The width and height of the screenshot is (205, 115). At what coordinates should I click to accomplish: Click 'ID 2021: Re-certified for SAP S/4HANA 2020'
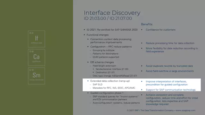click(x=112, y=30)
